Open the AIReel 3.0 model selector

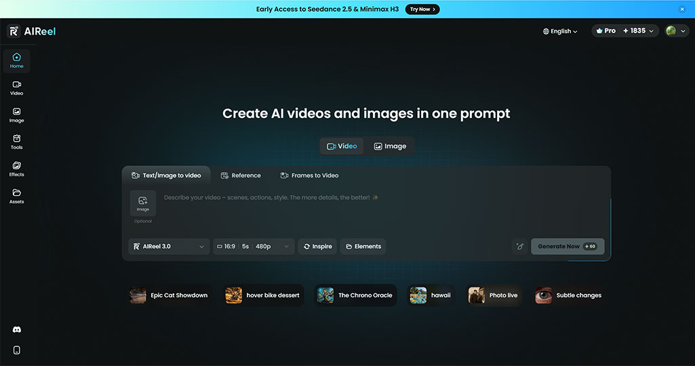tap(169, 246)
